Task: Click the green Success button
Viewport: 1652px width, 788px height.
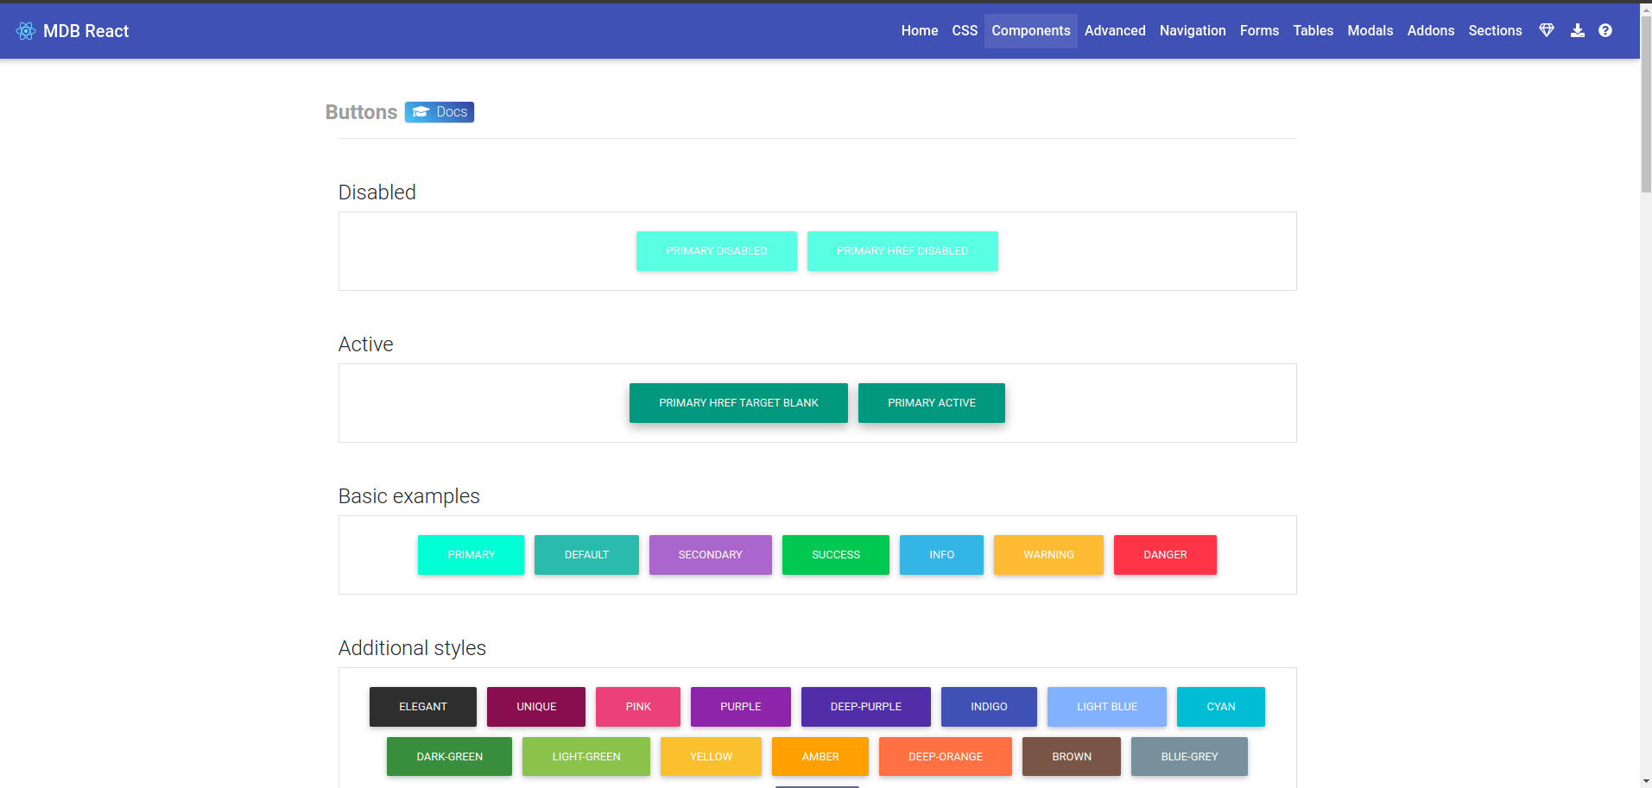Action: point(835,555)
